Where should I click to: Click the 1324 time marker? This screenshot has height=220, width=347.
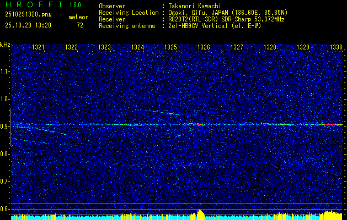[137, 47]
